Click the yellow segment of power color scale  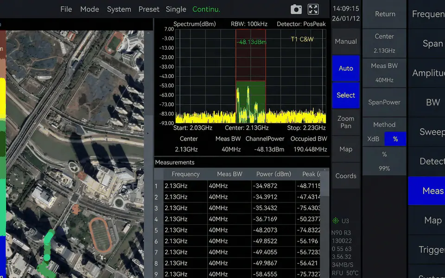coord(3,97)
